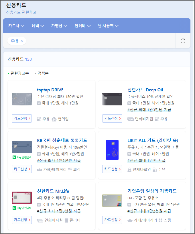Click the blue LIKIT ALL card image
Image resolution: width=195 pixels, height=234 pixels.
coord(112,150)
